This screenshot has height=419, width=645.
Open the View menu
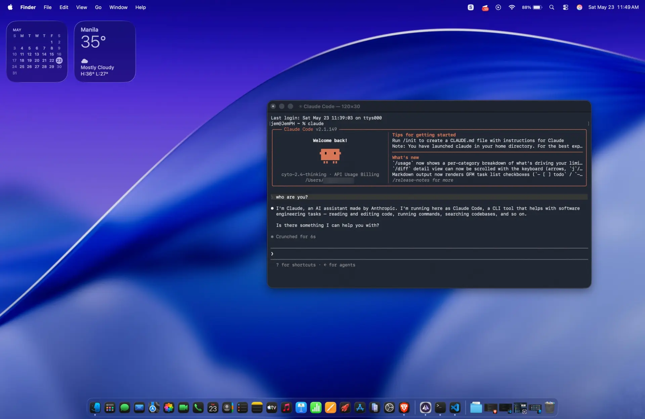click(82, 7)
